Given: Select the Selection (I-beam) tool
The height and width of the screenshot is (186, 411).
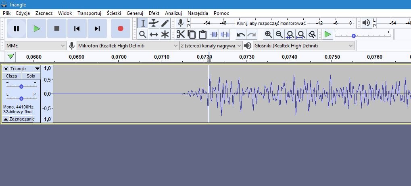Looking at the screenshot, I should tap(143, 23).
